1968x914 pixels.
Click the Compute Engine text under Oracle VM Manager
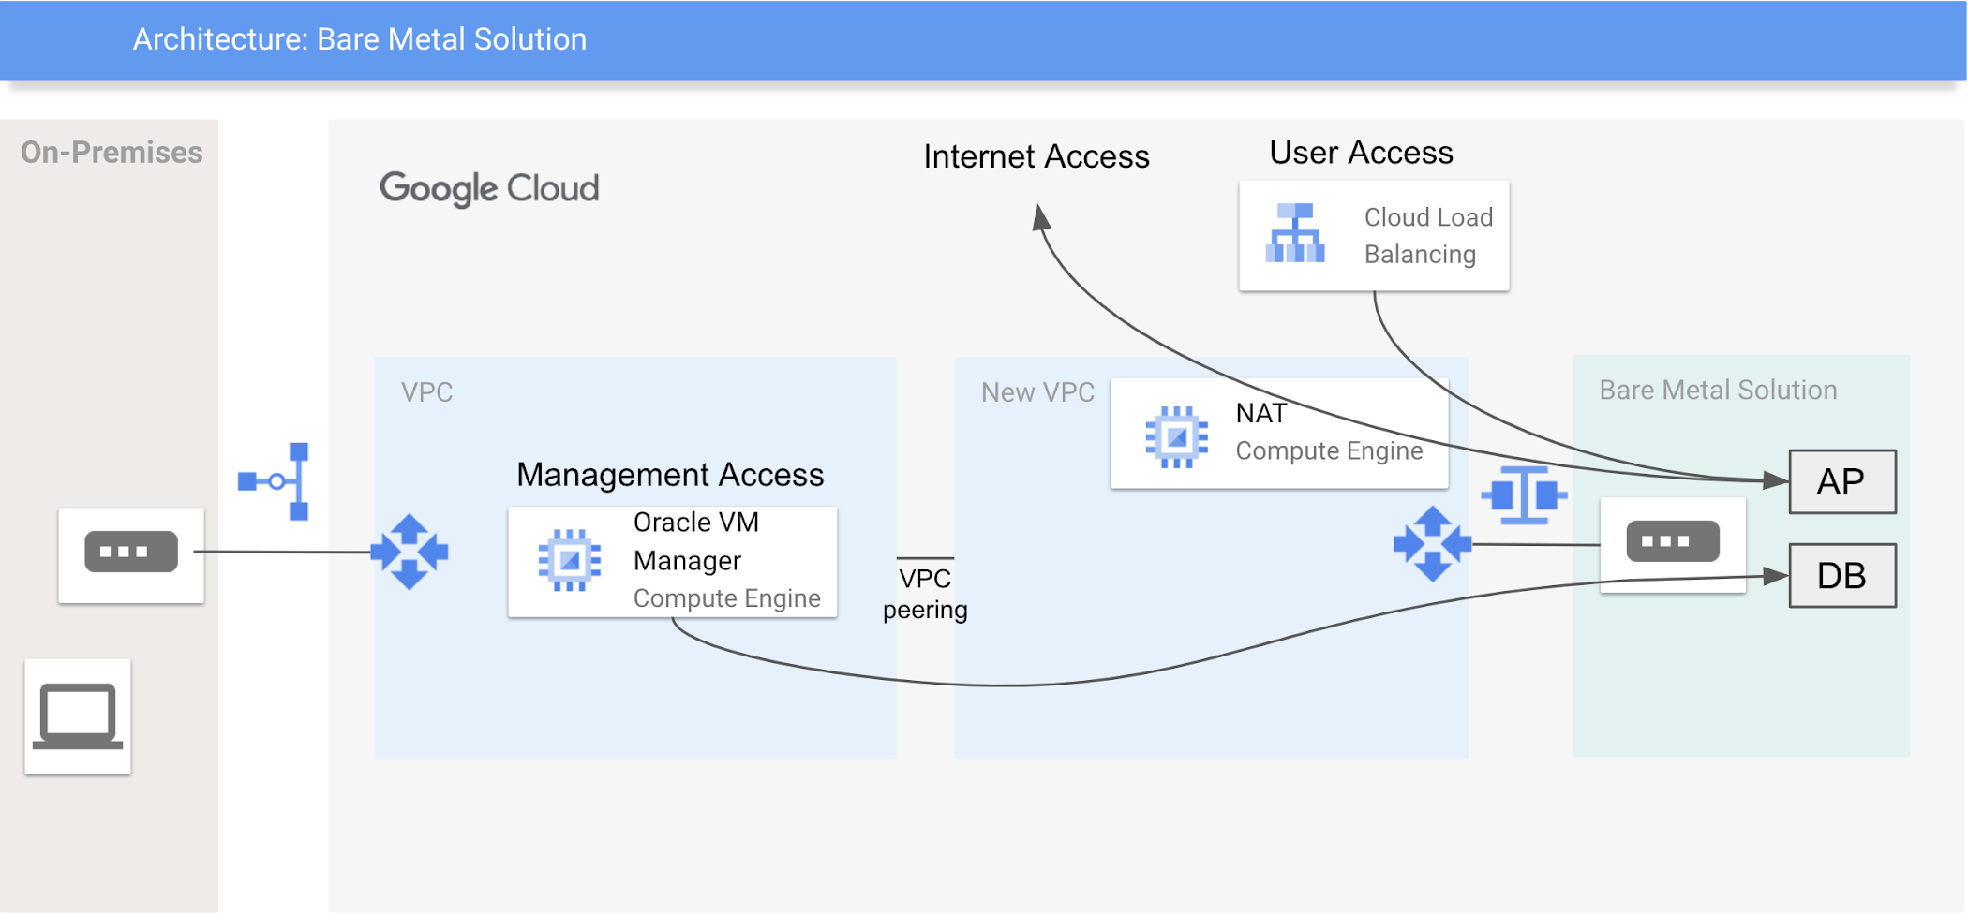727,598
